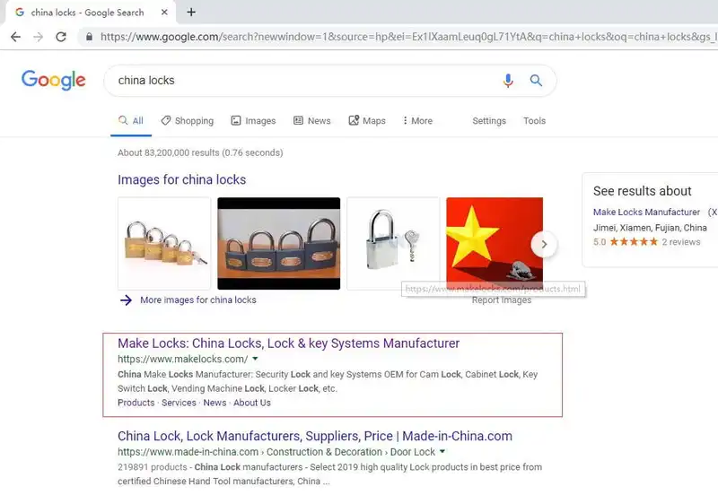The height and width of the screenshot is (495, 718).
Task: Open the News search tab
Action: click(x=312, y=121)
